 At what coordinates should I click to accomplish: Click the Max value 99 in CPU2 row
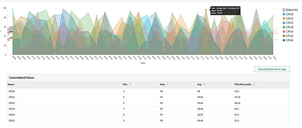pyautogui.click(x=161, y=103)
